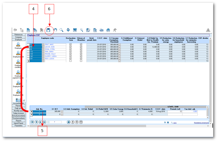The height and width of the screenshot is (142, 218).
Task: Click the Save floppy disk icon
Action: click(x=48, y=30)
